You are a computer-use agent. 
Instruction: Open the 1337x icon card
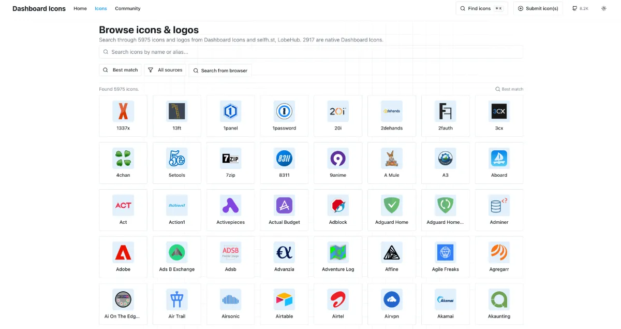(123, 116)
